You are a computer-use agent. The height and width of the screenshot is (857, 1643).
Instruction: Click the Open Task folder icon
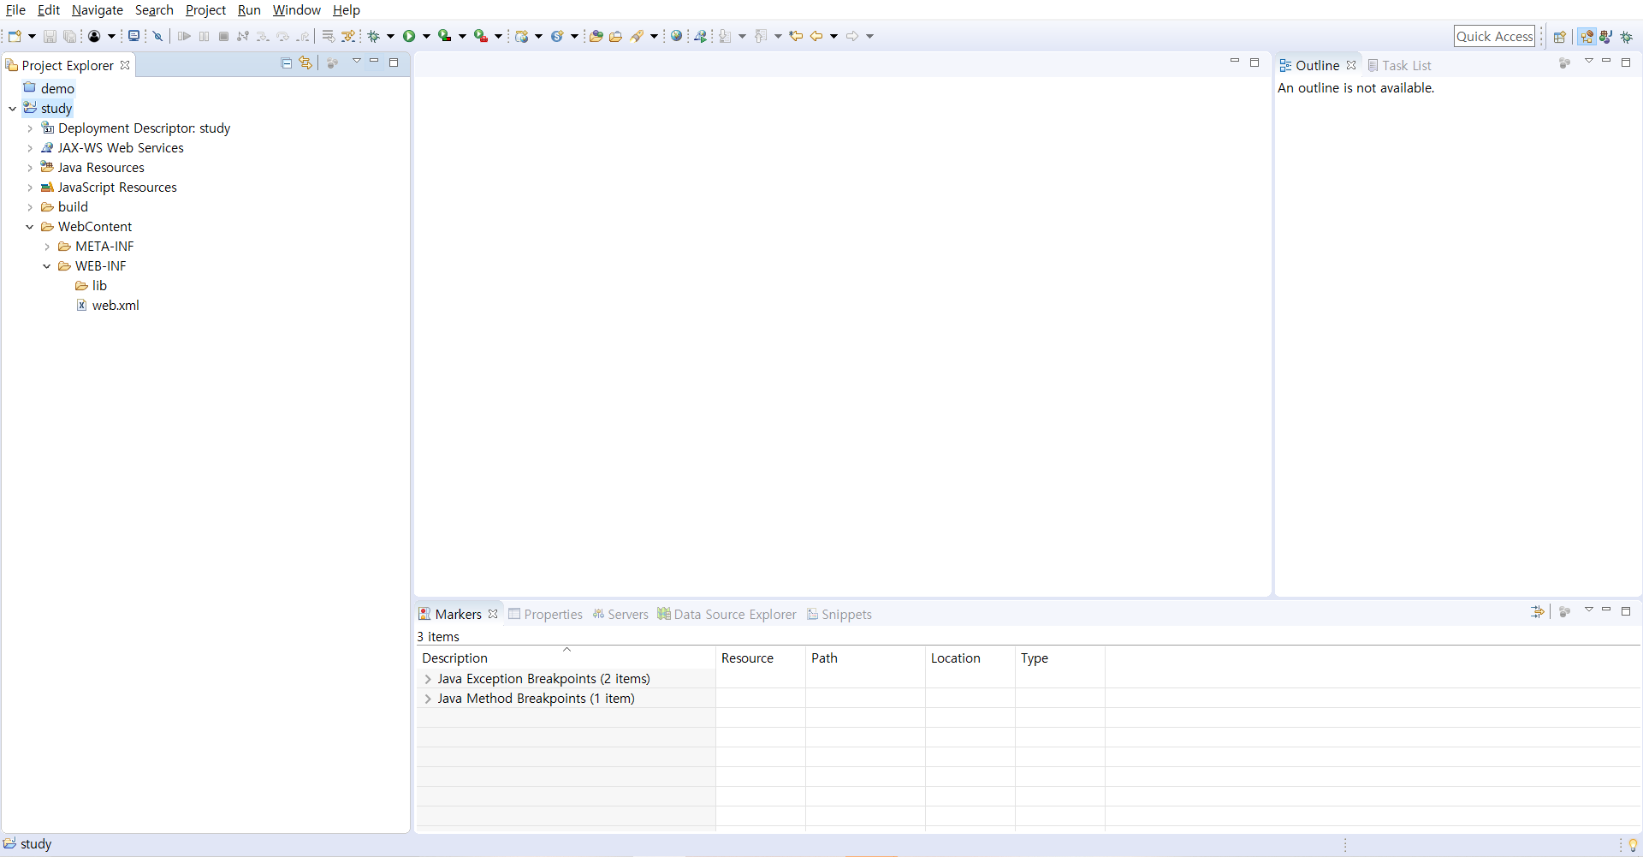click(615, 36)
